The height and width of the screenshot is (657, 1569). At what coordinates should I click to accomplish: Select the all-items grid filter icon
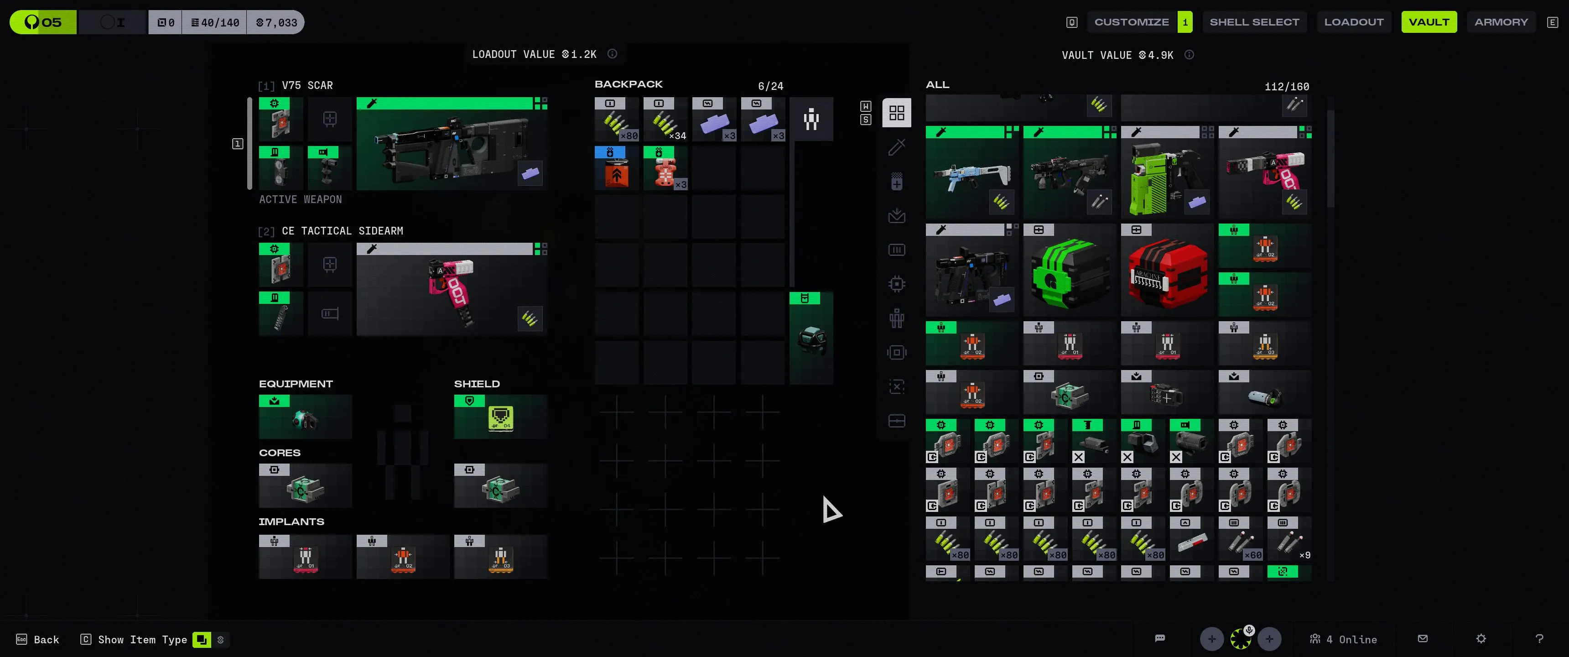[896, 113]
